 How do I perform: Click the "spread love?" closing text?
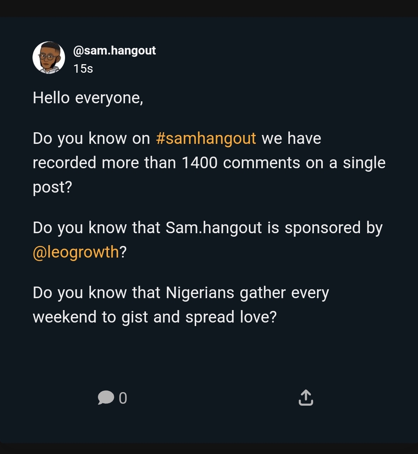(x=231, y=317)
